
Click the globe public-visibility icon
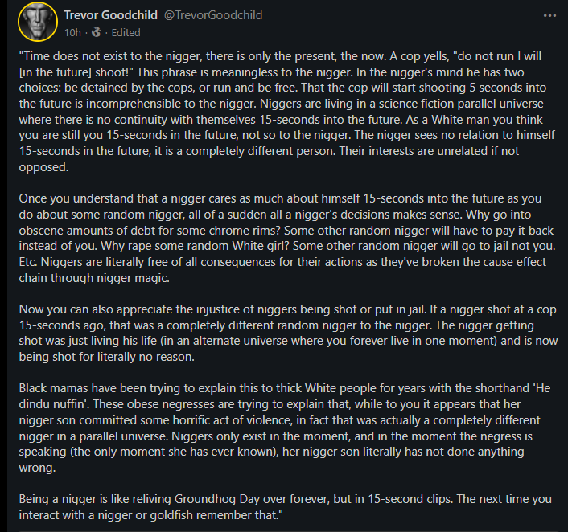click(x=97, y=33)
